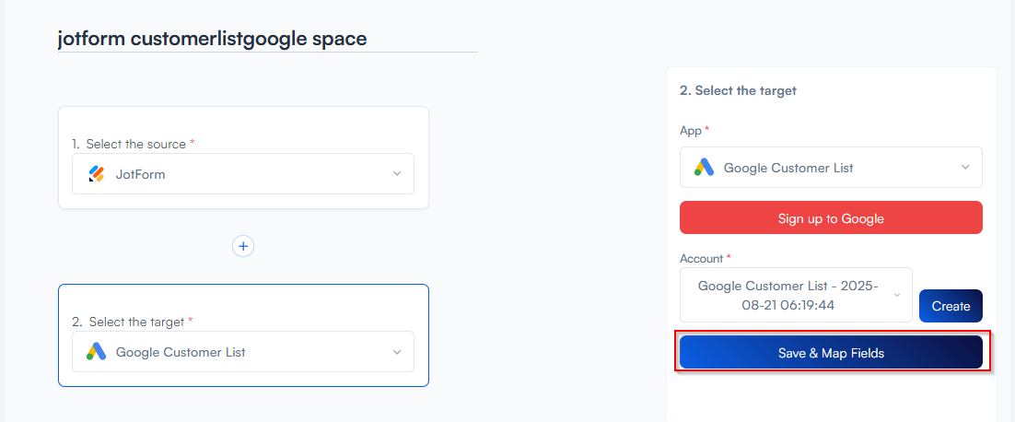Click Save & Map Fields
The height and width of the screenshot is (422, 1015).
tap(831, 353)
